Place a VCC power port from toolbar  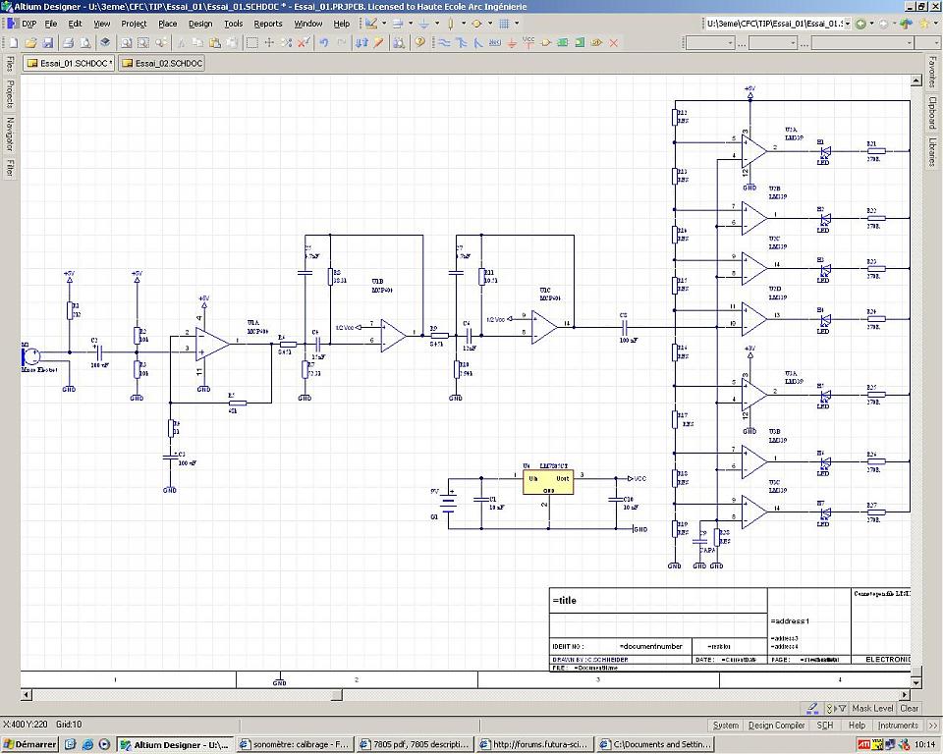(x=528, y=42)
